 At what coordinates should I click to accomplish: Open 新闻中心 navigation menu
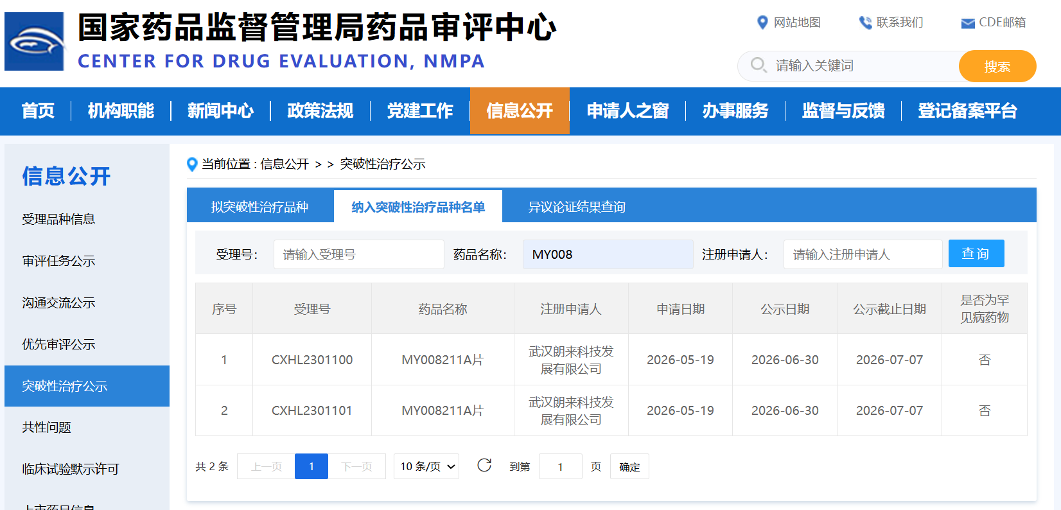point(220,111)
